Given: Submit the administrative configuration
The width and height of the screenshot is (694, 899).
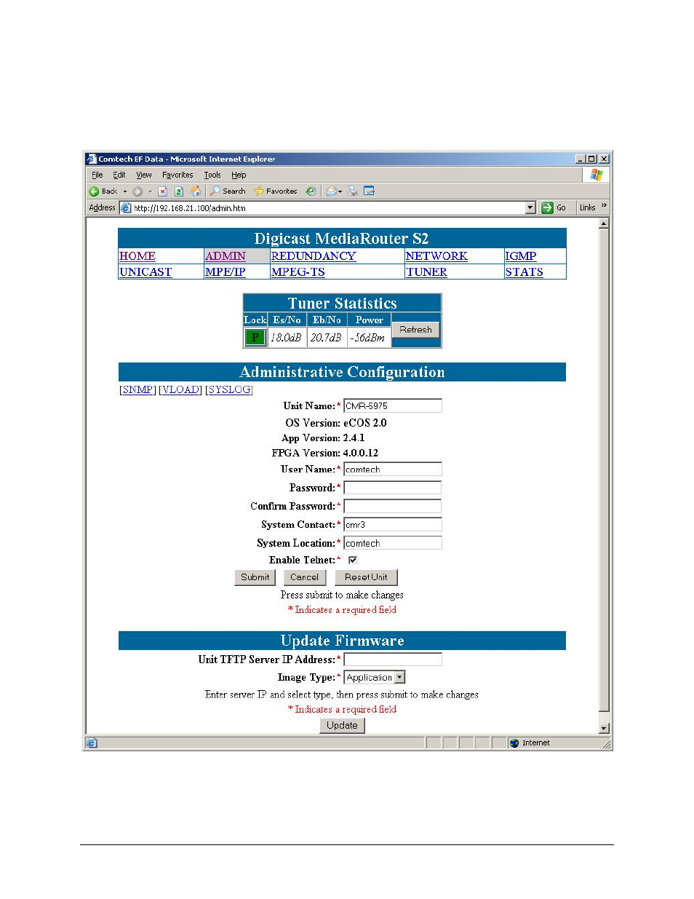Looking at the screenshot, I should (x=255, y=577).
